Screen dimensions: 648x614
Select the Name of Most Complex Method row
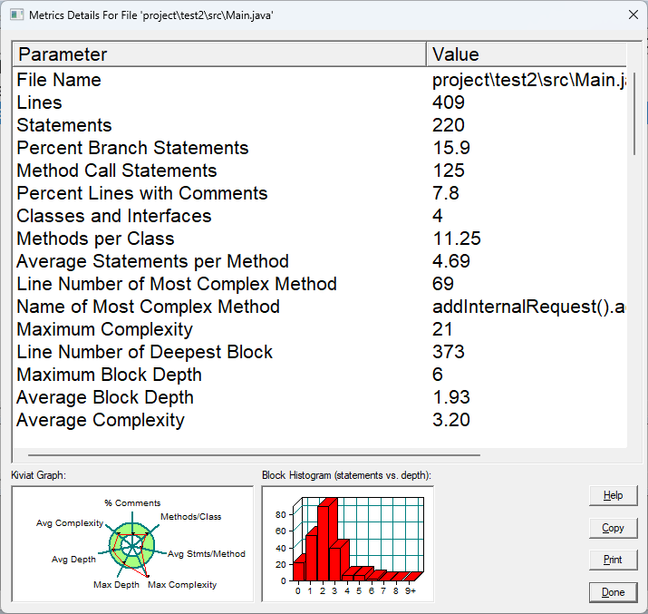[320, 307]
